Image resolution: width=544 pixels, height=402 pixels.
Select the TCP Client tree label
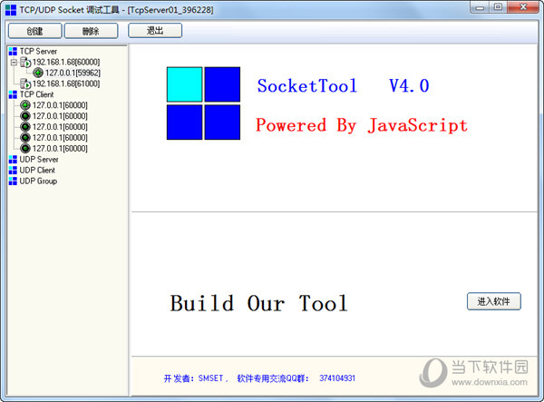36,94
